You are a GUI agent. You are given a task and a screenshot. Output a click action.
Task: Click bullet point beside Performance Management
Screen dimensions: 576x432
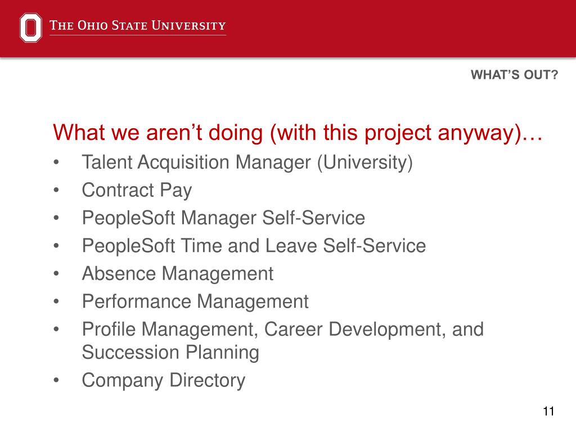coord(56,301)
